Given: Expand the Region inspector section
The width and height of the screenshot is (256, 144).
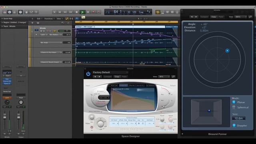Looking at the screenshot, I should [x=2, y=22].
